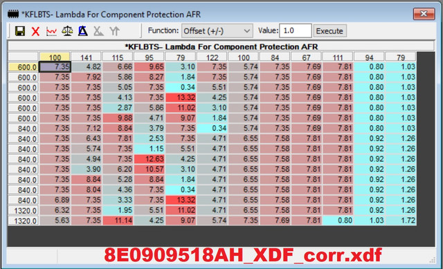The width and height of the screenshot is (443, 269).
Task: Select cell with value 5.05
Action: tap(118, 87)
